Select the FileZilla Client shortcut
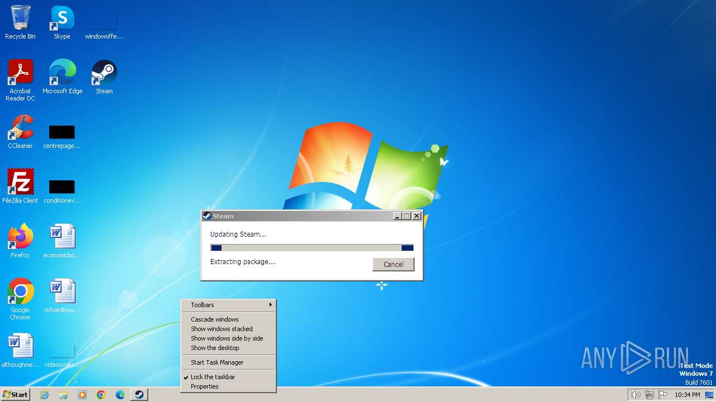Viewport: 716px width, 402px height. (x=20, y=186)
